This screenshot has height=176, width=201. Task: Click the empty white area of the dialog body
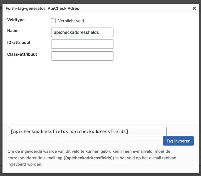[x=100, y=92]
